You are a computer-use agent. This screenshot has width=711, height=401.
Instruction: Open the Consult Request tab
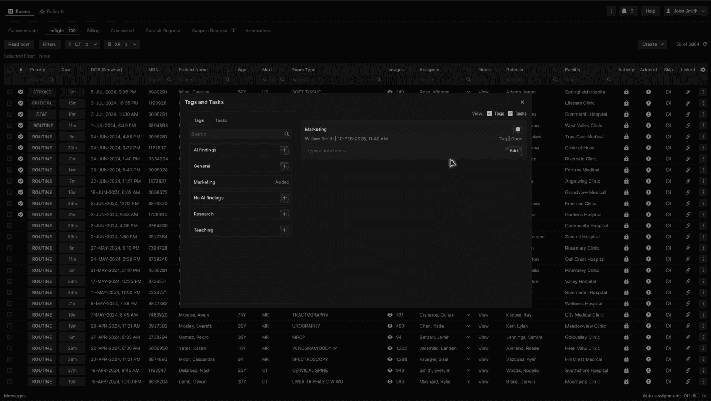pos(163,31)
